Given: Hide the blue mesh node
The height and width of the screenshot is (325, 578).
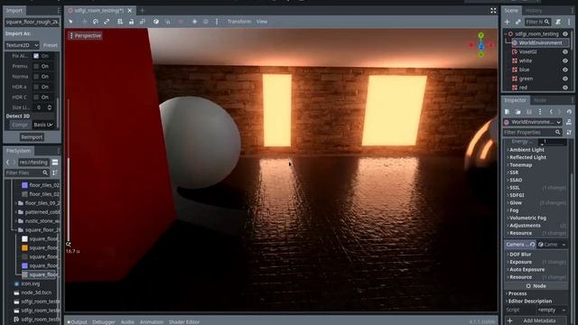Looking at the screenshot, I should pos(565,70).
